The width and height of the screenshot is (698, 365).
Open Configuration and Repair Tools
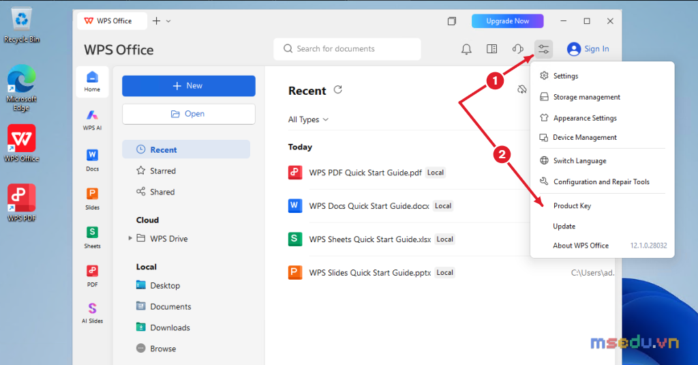(x=603, y=181)
